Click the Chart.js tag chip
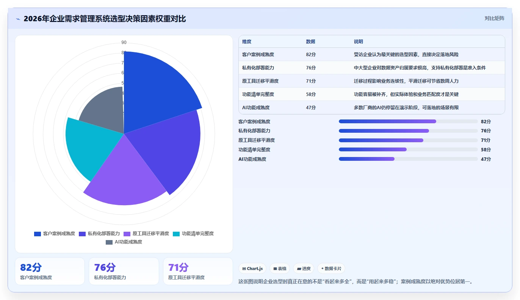This screenshot has width=520, height=300. [252, 269]
